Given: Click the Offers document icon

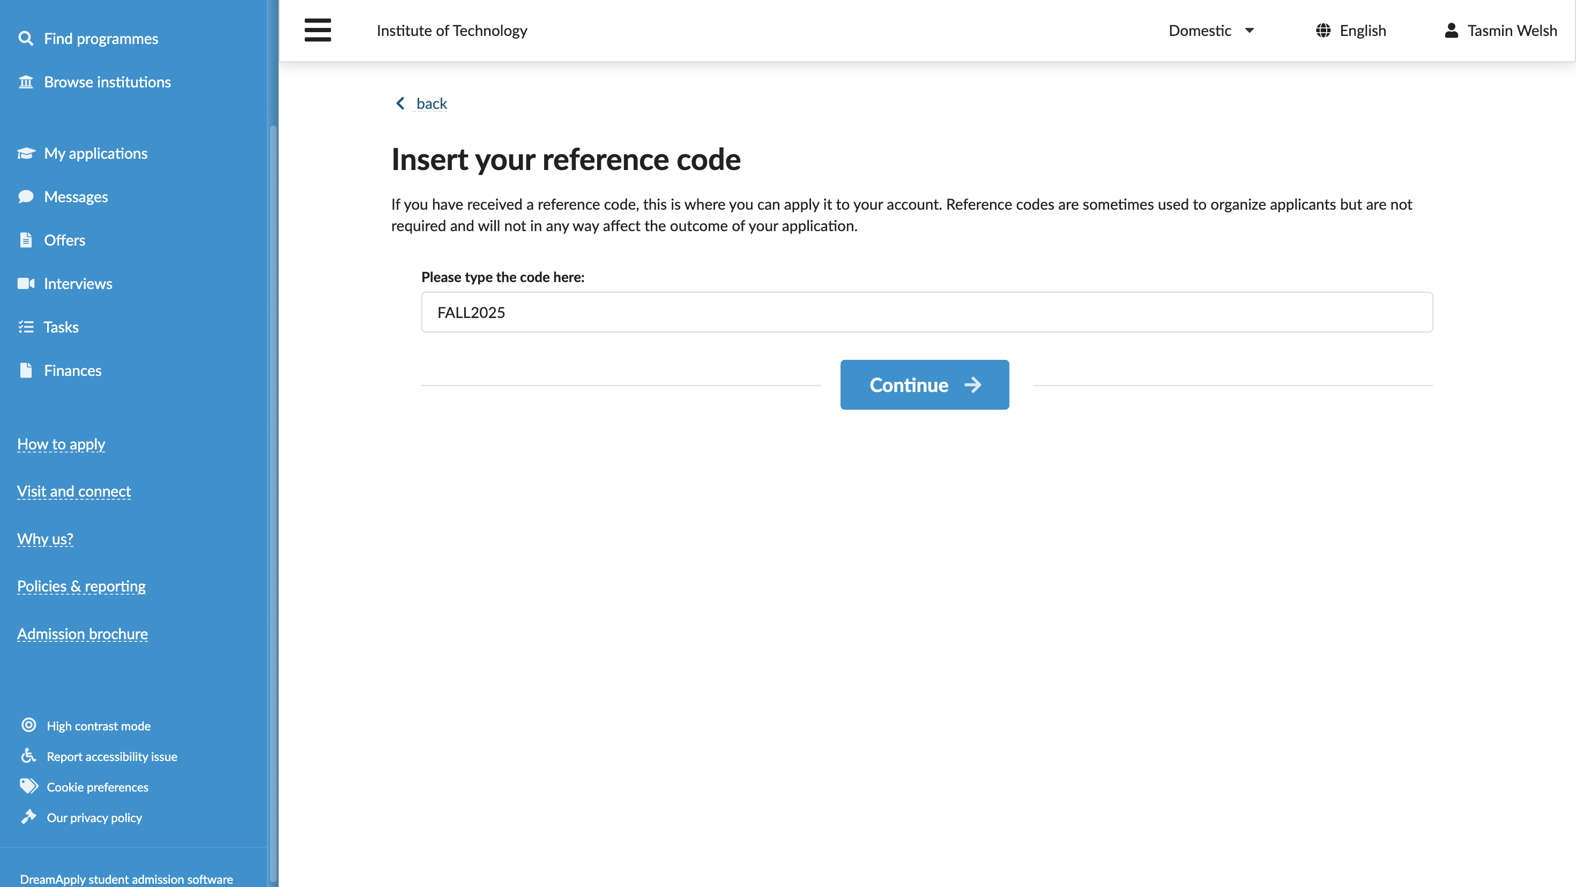Looking at the screenshot, I should tap(26, 240).
